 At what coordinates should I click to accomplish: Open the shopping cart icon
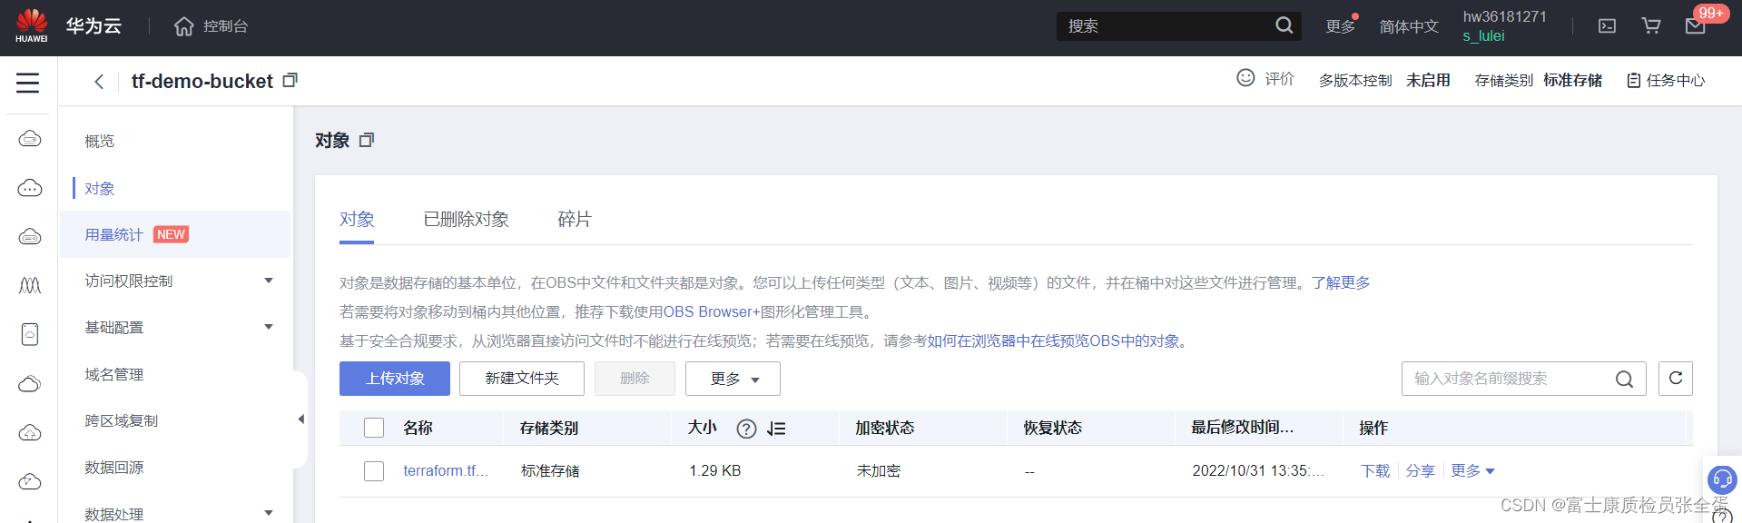click(1651, 26)
